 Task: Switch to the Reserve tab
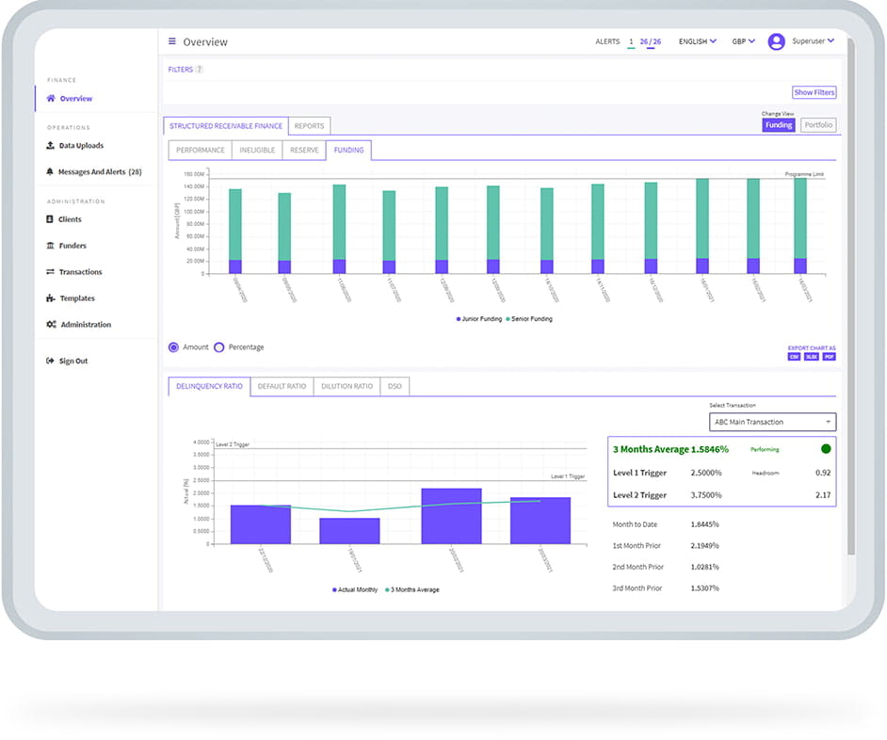[x=304, y=150]
